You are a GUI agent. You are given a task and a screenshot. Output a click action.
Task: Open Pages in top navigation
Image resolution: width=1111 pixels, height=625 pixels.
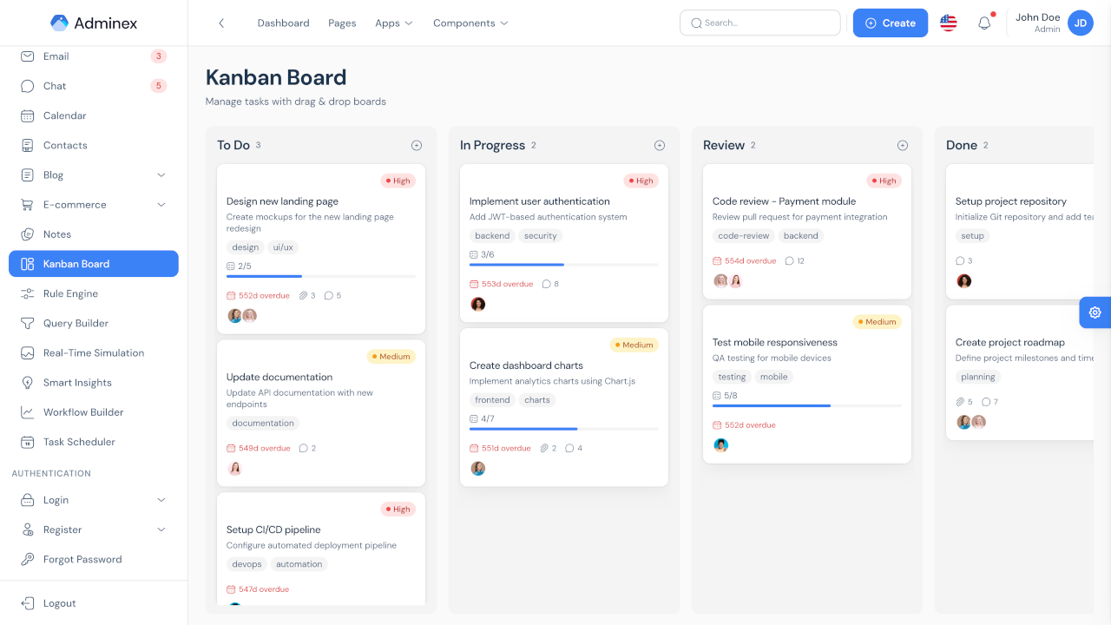point(342,23)
